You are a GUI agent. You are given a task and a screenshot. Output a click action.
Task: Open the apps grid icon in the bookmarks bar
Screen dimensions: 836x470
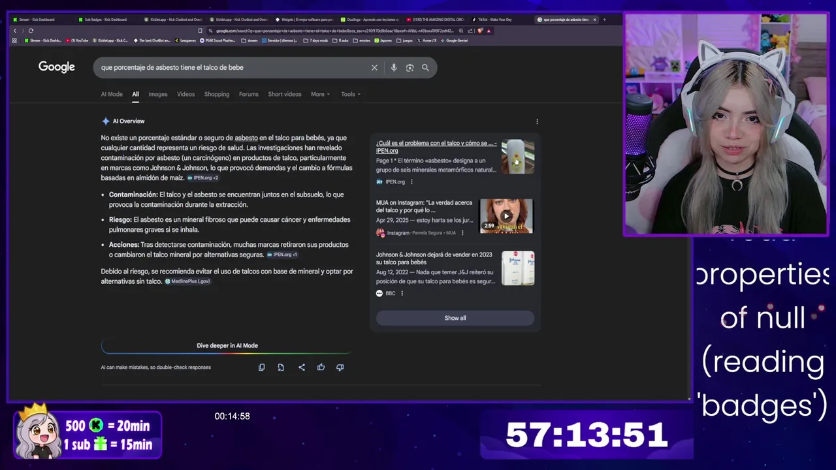tap(14, 40)
